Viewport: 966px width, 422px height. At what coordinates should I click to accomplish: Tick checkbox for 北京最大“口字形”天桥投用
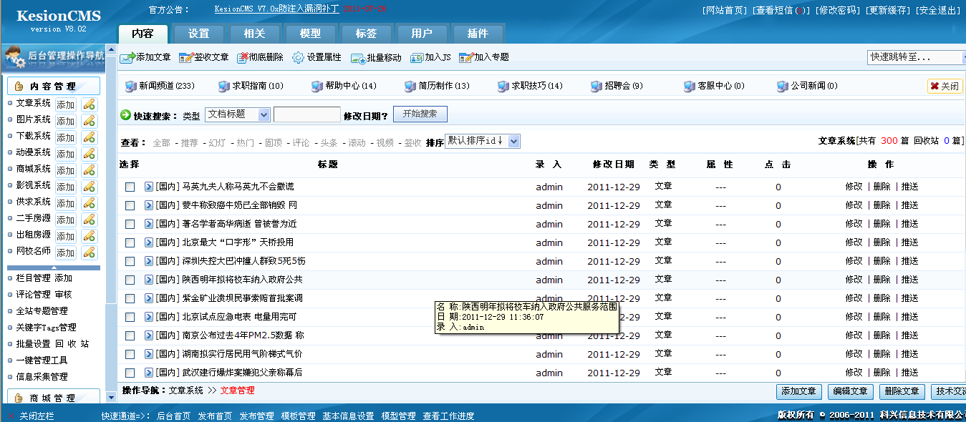click(130, 242)
